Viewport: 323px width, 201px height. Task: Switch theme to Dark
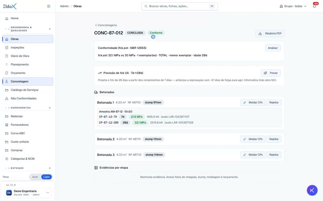(x=35, y=177)
